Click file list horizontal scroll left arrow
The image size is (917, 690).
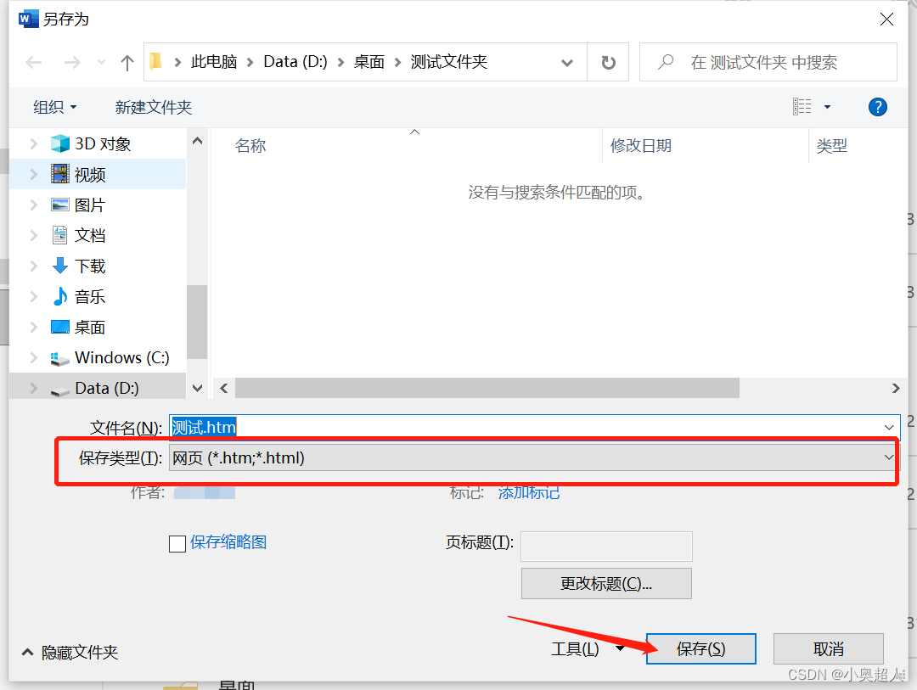(224, 388)
